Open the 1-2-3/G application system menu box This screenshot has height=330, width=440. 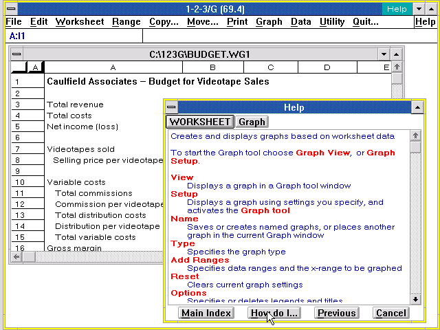tap(11, 9)
